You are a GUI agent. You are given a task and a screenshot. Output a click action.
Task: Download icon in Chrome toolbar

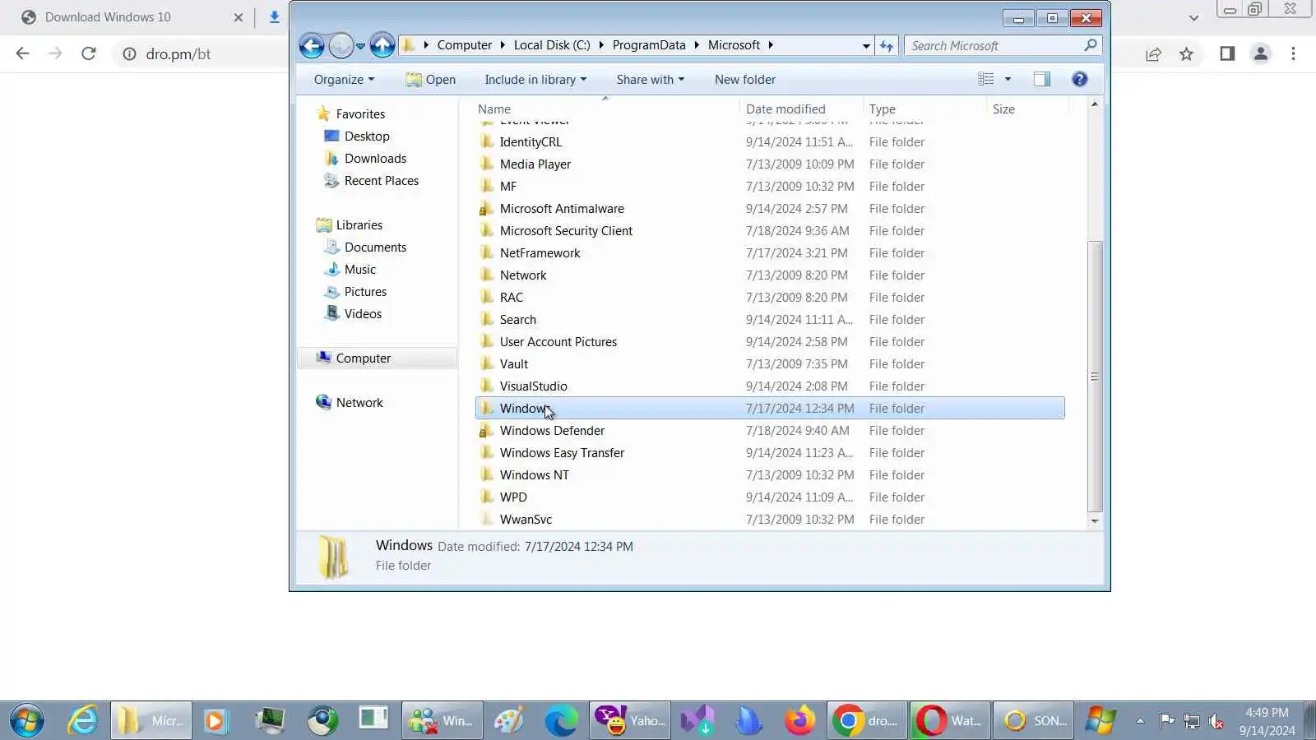(x=275, y=16)
